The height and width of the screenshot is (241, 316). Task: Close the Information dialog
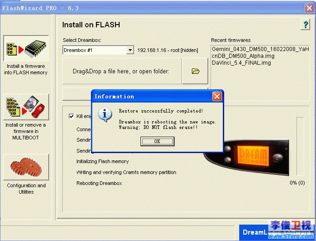[x=217, y=97]
